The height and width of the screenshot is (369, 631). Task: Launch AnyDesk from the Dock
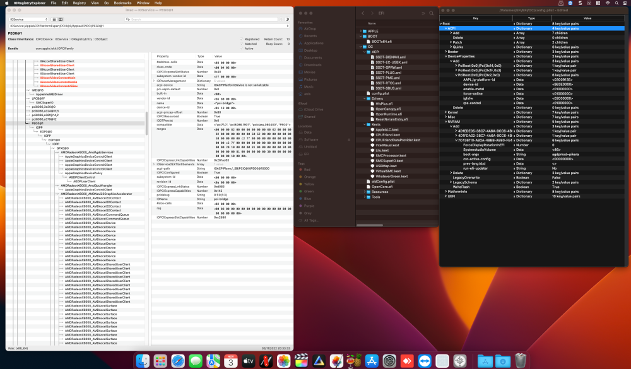[407, 361]
